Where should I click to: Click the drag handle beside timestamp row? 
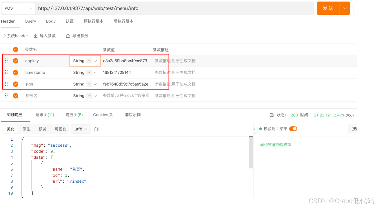[6, 72]
